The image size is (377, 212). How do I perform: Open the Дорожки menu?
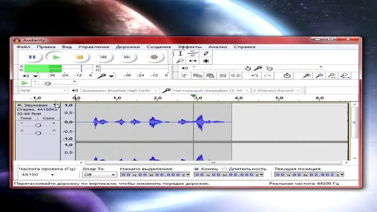click(128, 47)
